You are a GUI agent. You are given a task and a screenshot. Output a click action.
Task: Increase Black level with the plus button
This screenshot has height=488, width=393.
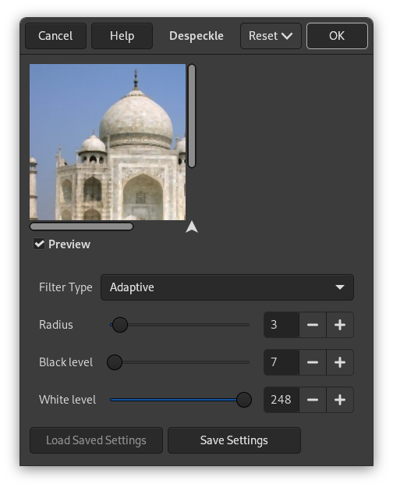coord(340,362)
